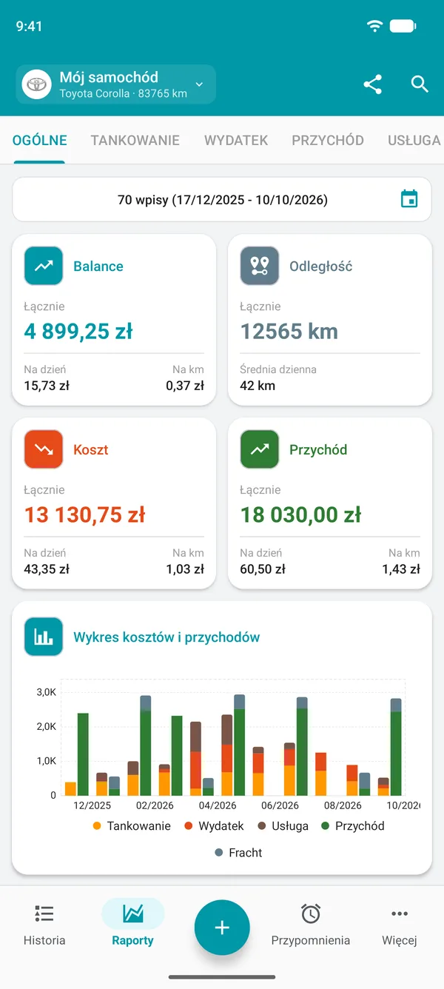Click Balance per-day value 15,73 zł
This screenshot has width=444, height=989.
(x=47, y=386)
